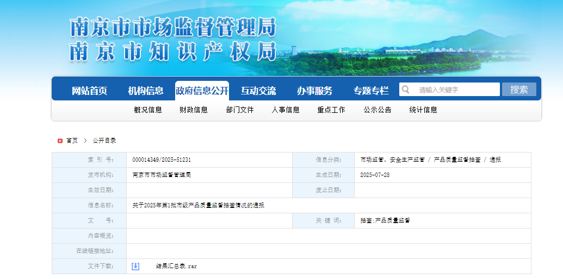Go to 部门文件 submenu
This screenshot has height=279, width=563.
(x=240, y=110)
